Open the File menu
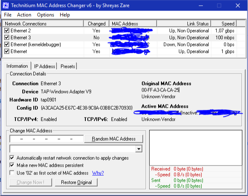Screen dimensions: 248x196 coord(8,15)
